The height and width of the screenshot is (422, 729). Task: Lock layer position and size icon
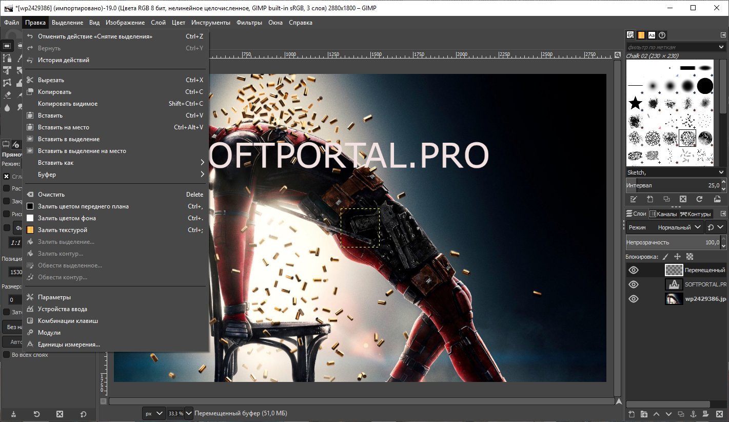(677, 256)
